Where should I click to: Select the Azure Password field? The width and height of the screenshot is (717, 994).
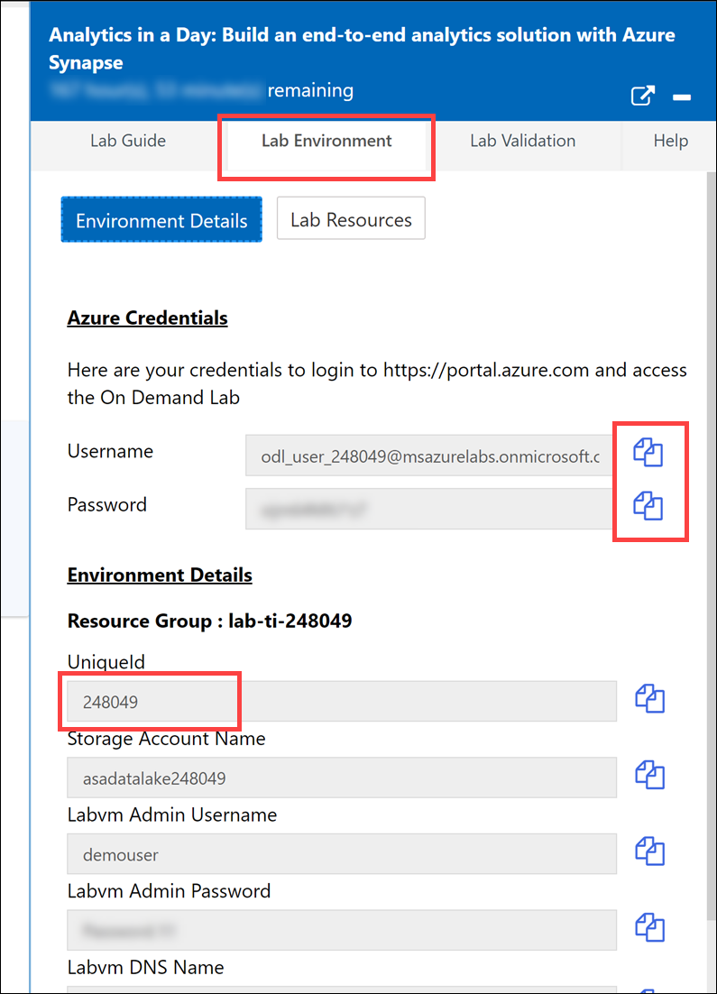(429, 509)
